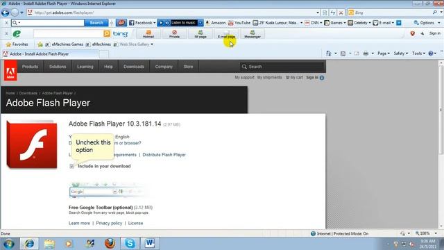Image resolution: width=444 pixels, height=250 pixels.
Task: Open Messenger from the Bing bar
Action: point(253,34)
